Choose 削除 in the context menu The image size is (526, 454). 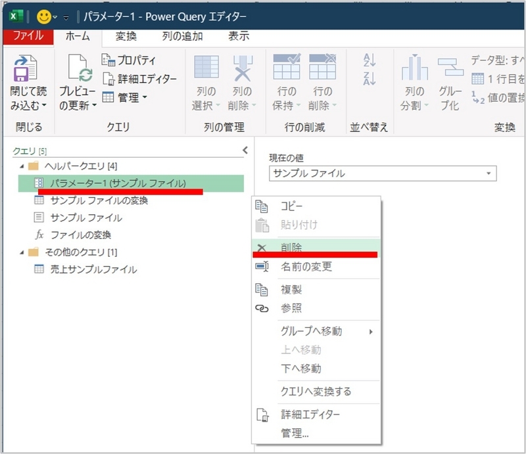pyautogui.click(x=316, y=247)
